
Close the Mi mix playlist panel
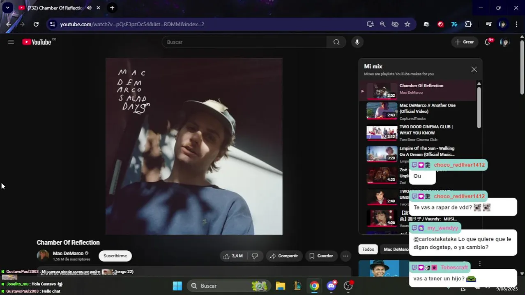click(x=474, y=69)
